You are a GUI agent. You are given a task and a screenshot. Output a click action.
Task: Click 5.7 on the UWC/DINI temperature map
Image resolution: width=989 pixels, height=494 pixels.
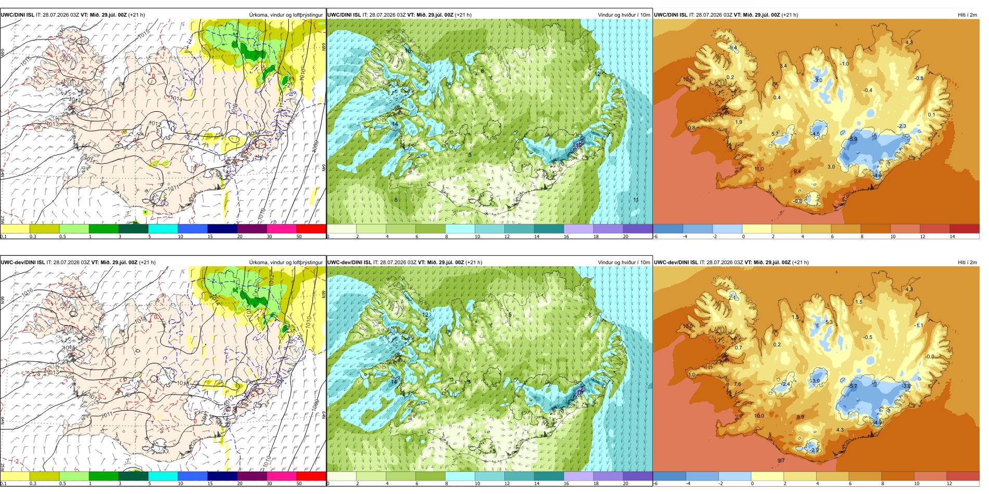(775, 134)
